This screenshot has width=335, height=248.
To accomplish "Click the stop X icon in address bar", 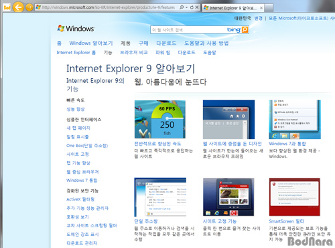I will tap(197, 7).
